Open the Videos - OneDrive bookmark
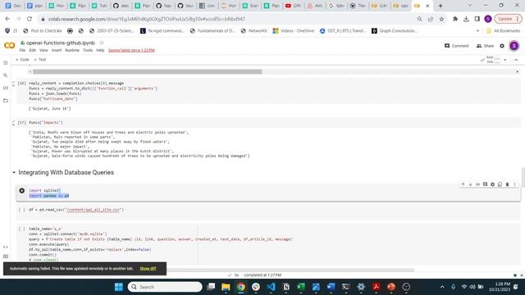The width and height of the screenshot is (525, 295). tap(294, 31)
